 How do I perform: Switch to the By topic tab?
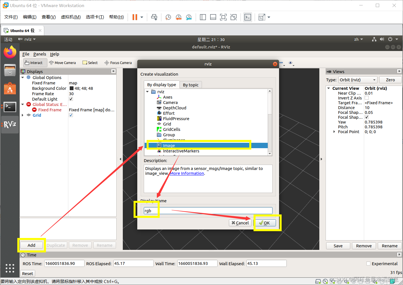tap(191, 85)
